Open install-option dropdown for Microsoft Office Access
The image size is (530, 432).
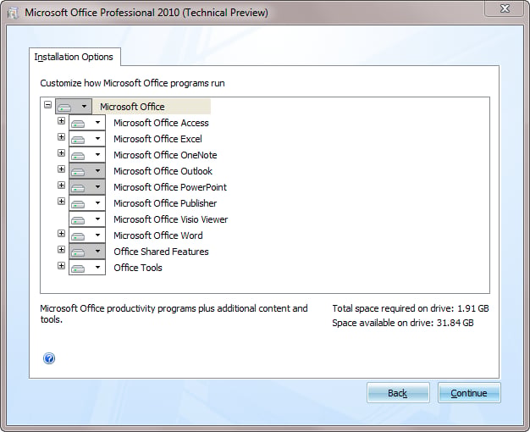87,123
